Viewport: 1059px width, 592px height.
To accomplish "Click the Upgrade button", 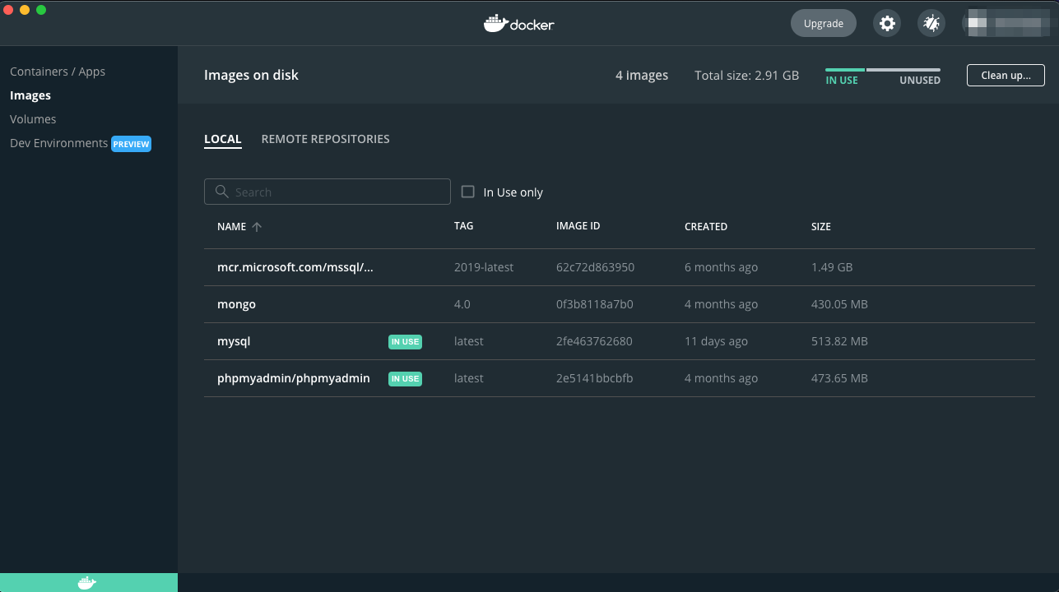I will pyautogui.click(x=823, y=23).
